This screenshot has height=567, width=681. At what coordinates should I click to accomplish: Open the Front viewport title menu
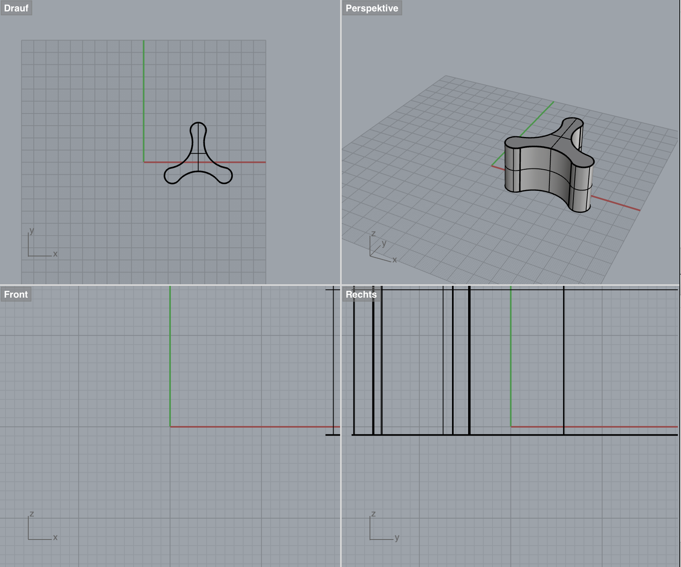click(x=16, y=294)
